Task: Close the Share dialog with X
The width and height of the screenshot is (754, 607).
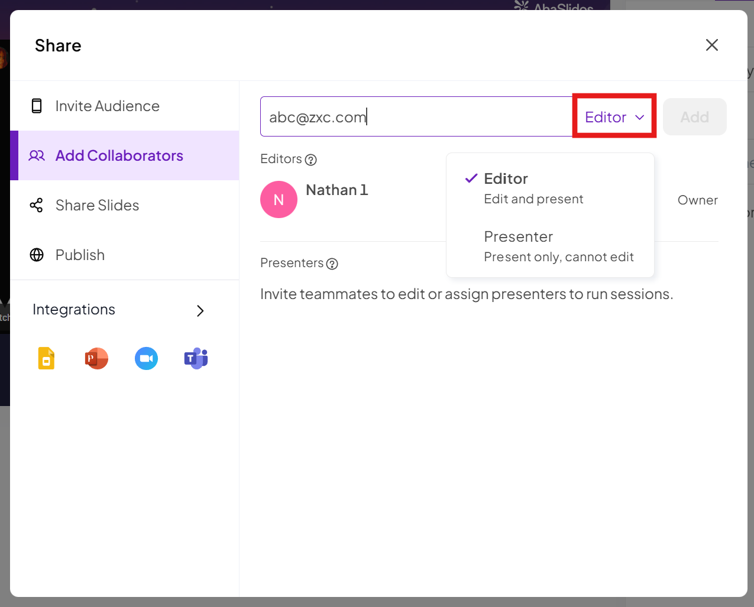Action: coord(711,46)
